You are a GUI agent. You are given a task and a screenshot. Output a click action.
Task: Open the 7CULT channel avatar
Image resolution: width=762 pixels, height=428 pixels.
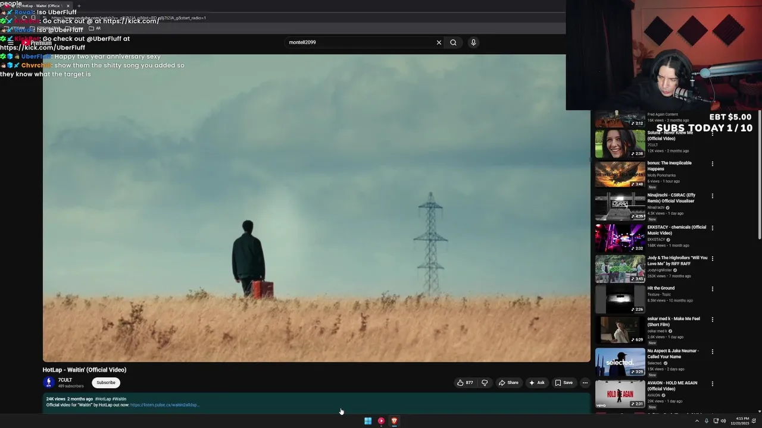tap(49, 383)
